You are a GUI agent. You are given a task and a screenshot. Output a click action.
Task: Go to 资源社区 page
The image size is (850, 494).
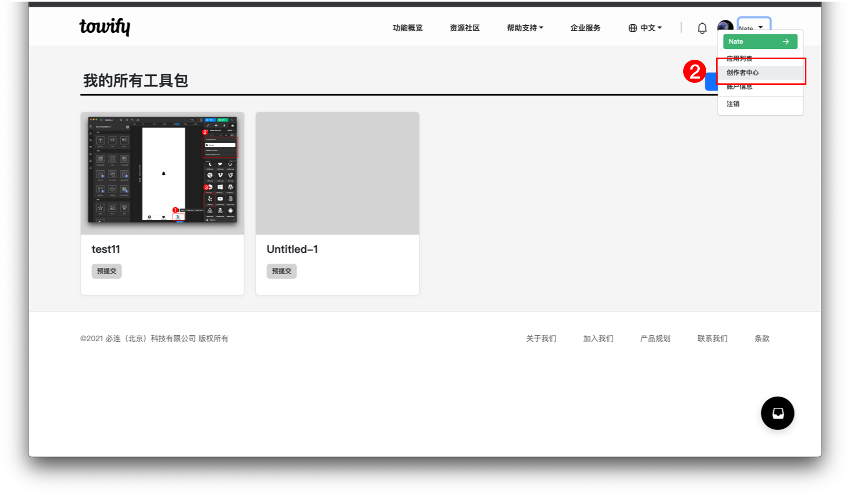[465, 28]
